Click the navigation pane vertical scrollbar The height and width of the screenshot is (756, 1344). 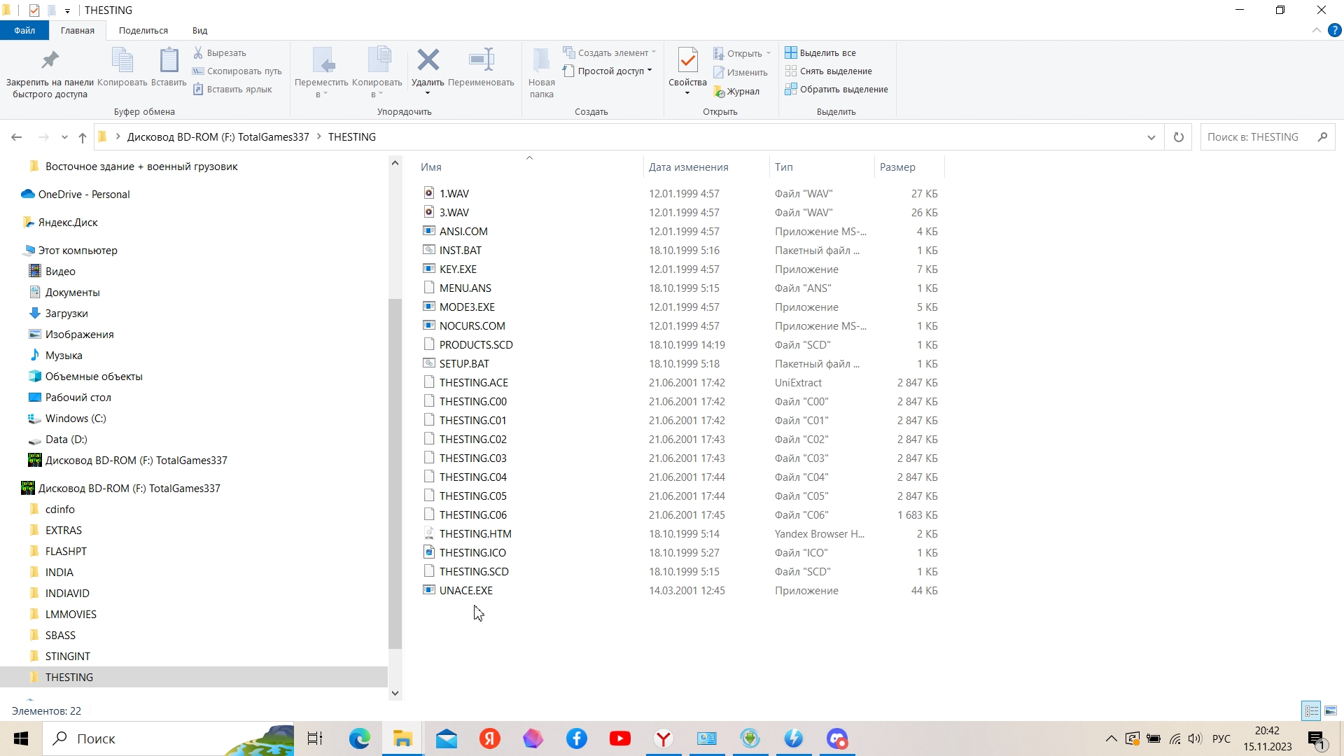pos(395,472)
